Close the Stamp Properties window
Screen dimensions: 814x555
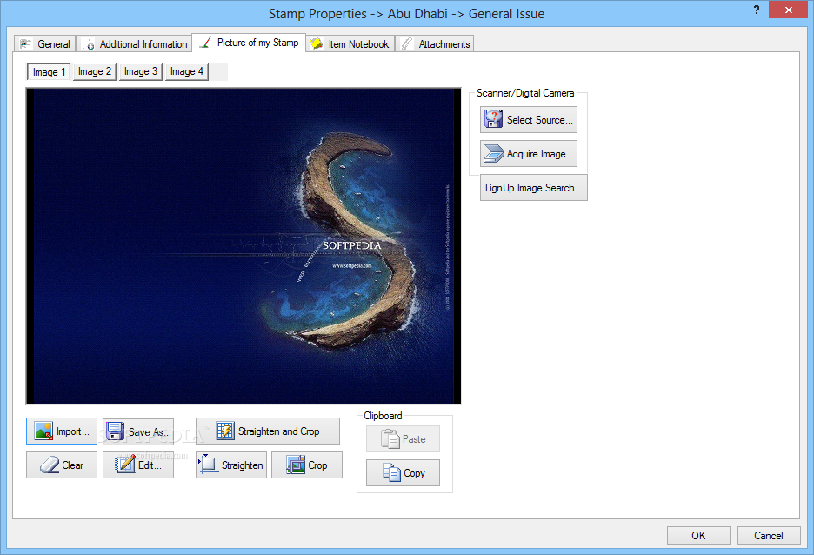(788, 10)
